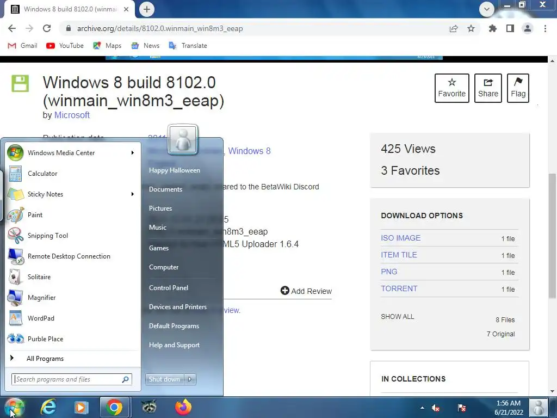Open Gmail bookmark
Screen dimensions: 557x418
tap(22, 46)
